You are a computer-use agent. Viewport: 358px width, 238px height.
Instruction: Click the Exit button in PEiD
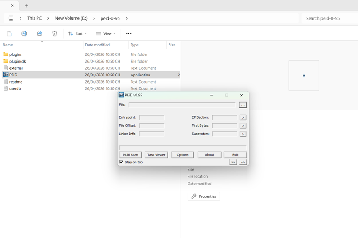[235, 155]
